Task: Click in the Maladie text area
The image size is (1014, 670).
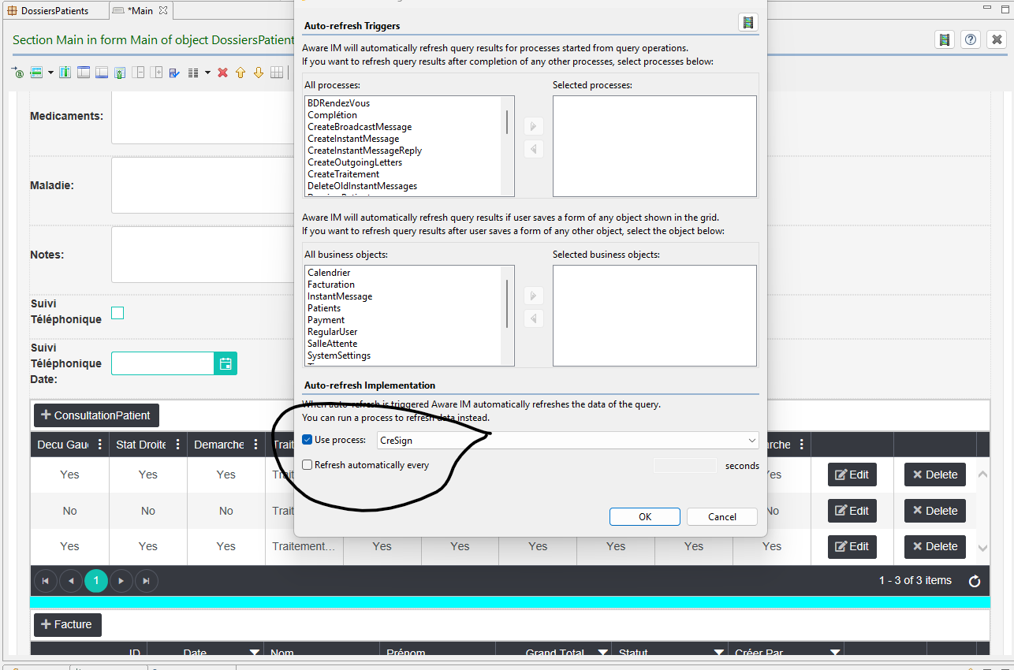Action: [x=203, y=185]
